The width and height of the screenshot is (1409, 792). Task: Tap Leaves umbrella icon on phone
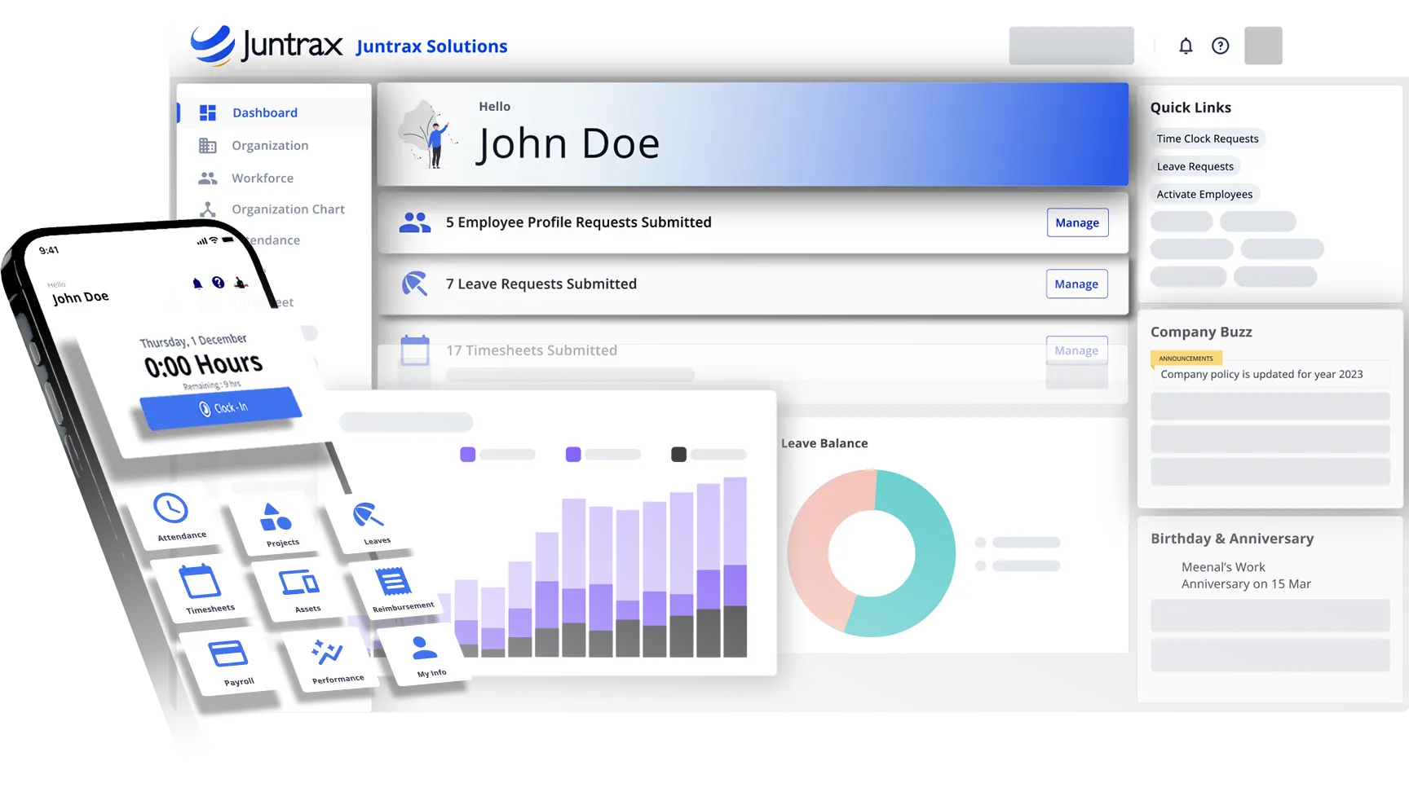[368, 515]
